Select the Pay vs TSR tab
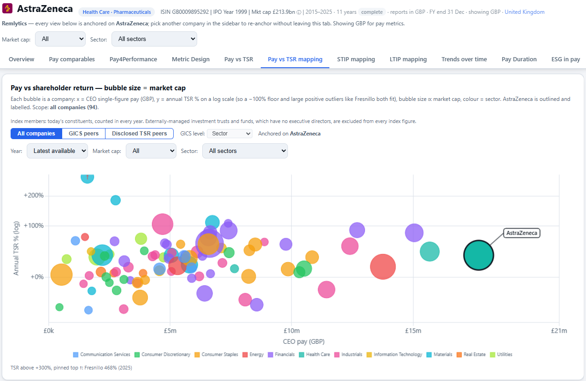Image resolution: width=586 pixels, height=381 pixels. pos(239,59)
